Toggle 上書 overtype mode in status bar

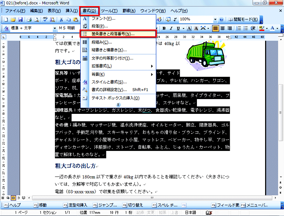[175, 213]
